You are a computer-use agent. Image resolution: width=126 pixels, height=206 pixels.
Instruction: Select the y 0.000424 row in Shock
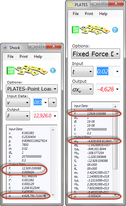pyautogui.click(x=21, y=172)
